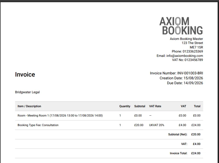Click the Creation Date 15/08/2026
This screenshot has width=219, height=163.
pyautogui.click(x=193, y=78)
